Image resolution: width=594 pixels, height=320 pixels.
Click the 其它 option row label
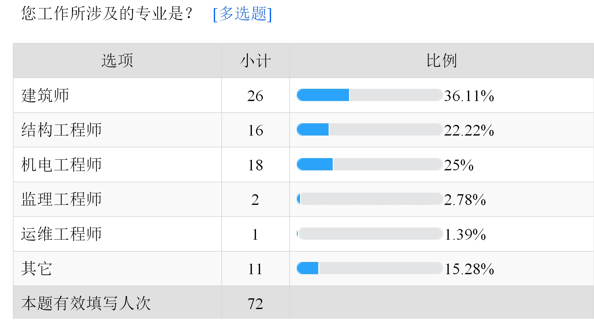click(x=36, y=269)
